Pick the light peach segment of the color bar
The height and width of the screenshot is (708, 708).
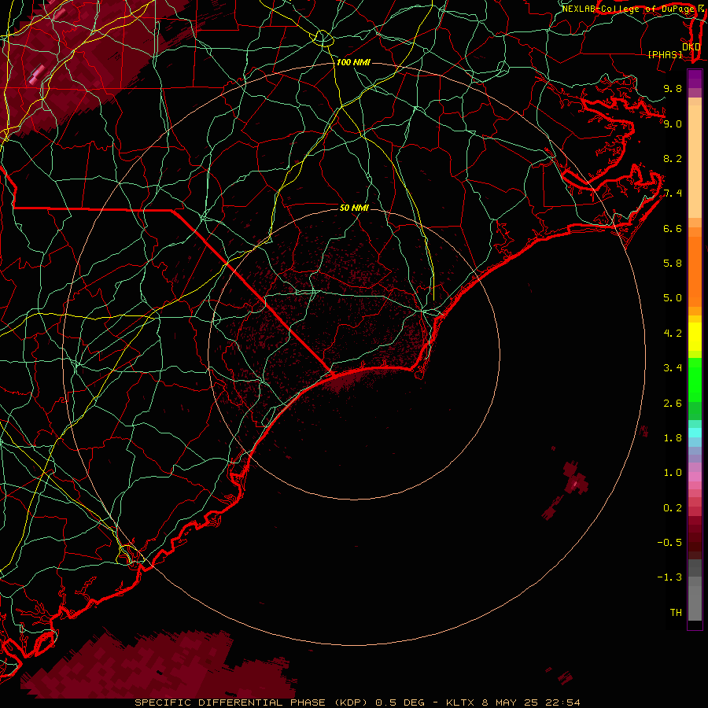pos(695,161)
